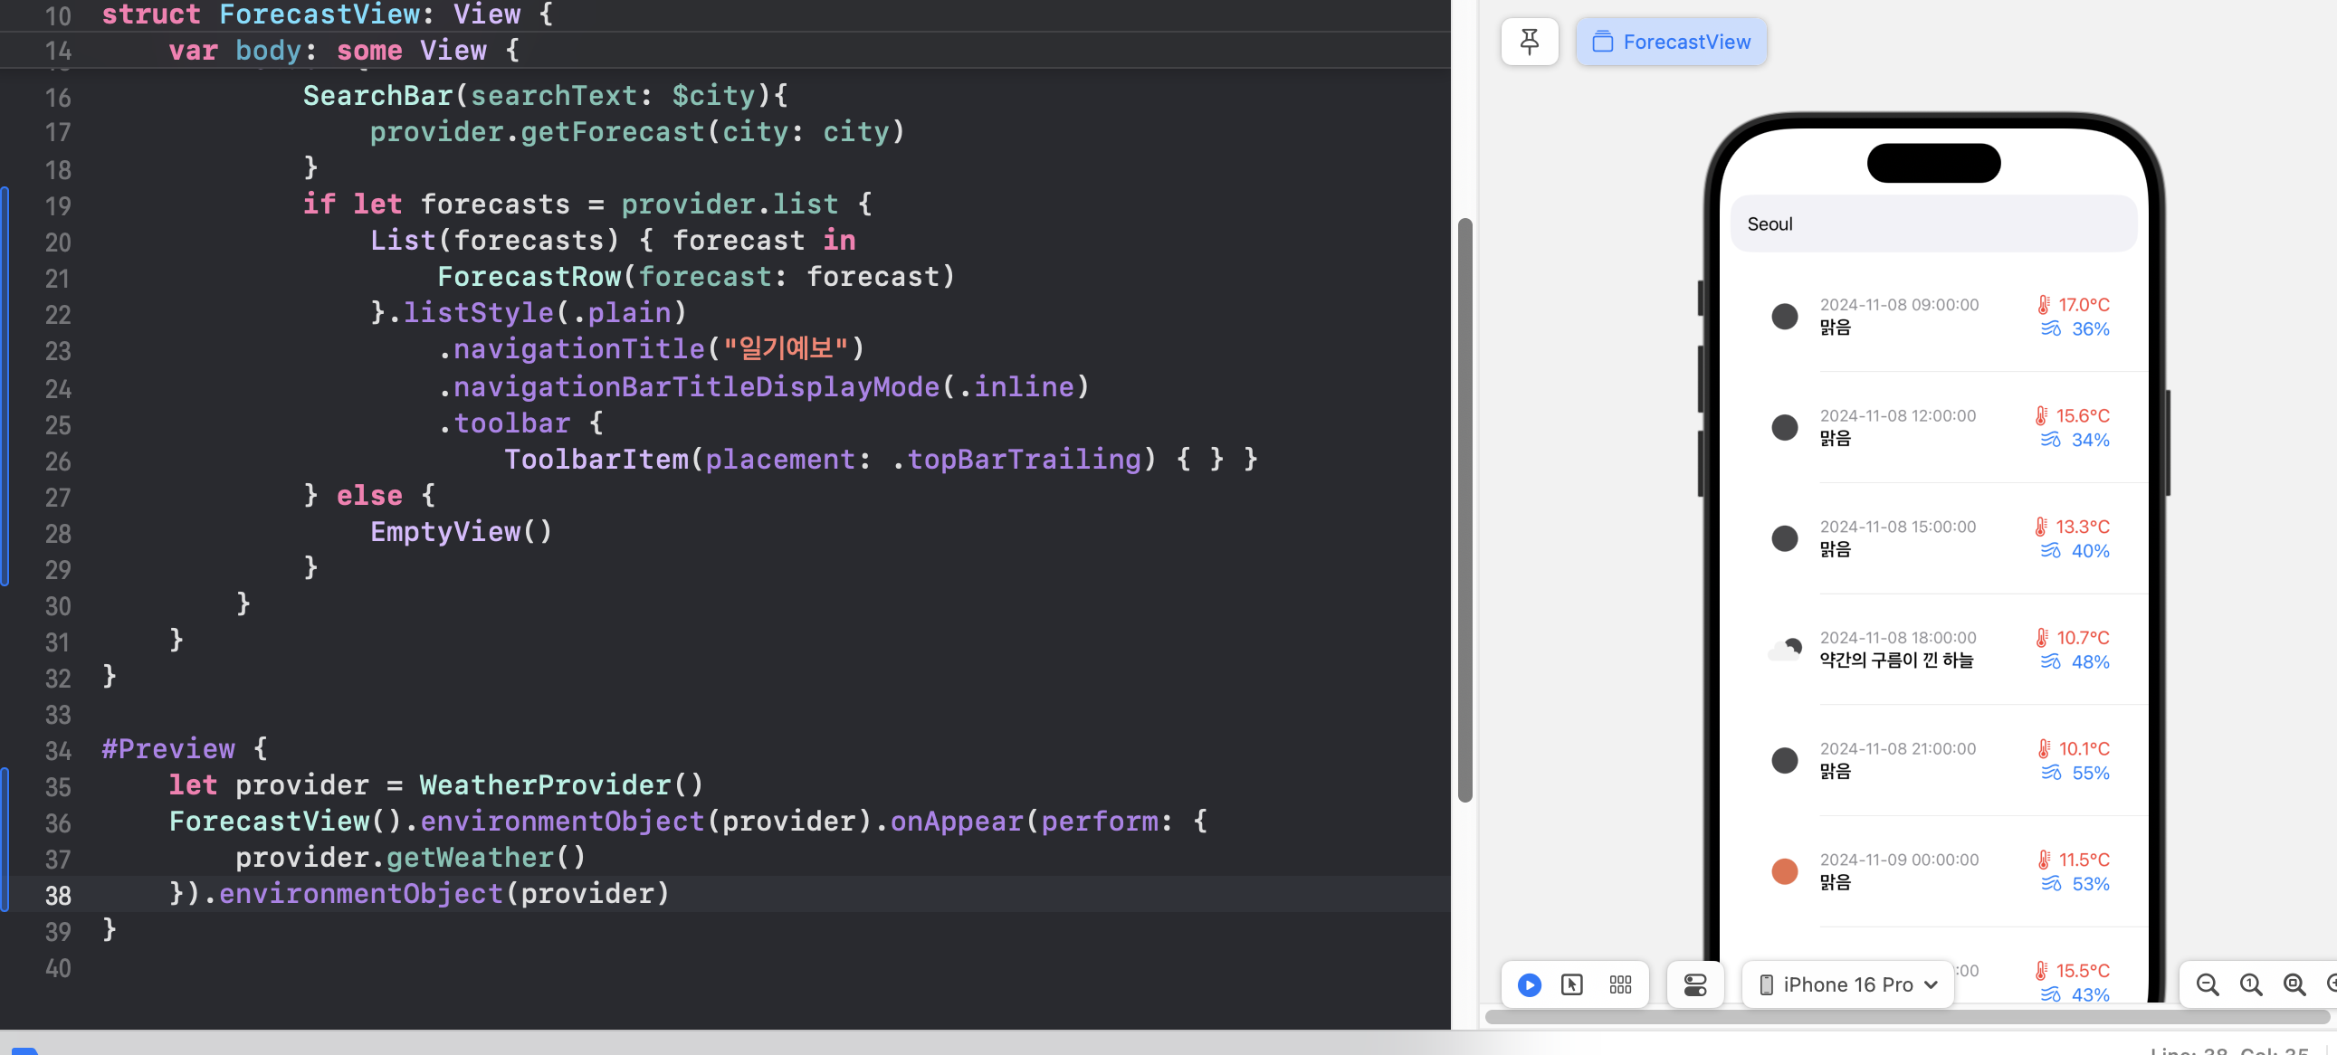This screenshot has height=1055, width=2337.
Task: Start Live preview mode
Action: (x=1530, y=984)
